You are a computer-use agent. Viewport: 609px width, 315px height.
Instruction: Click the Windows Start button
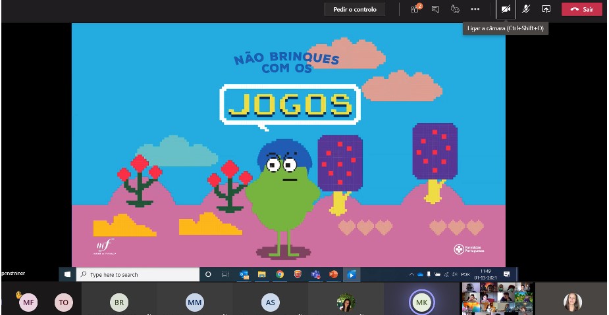[x=67, y=274]
